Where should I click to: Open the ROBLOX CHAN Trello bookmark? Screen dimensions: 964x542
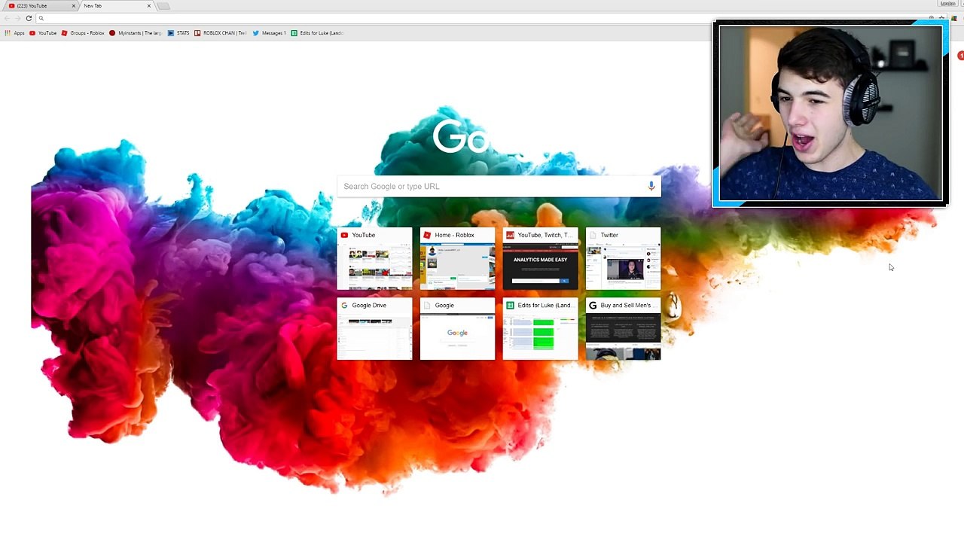[x=220, y=33]
